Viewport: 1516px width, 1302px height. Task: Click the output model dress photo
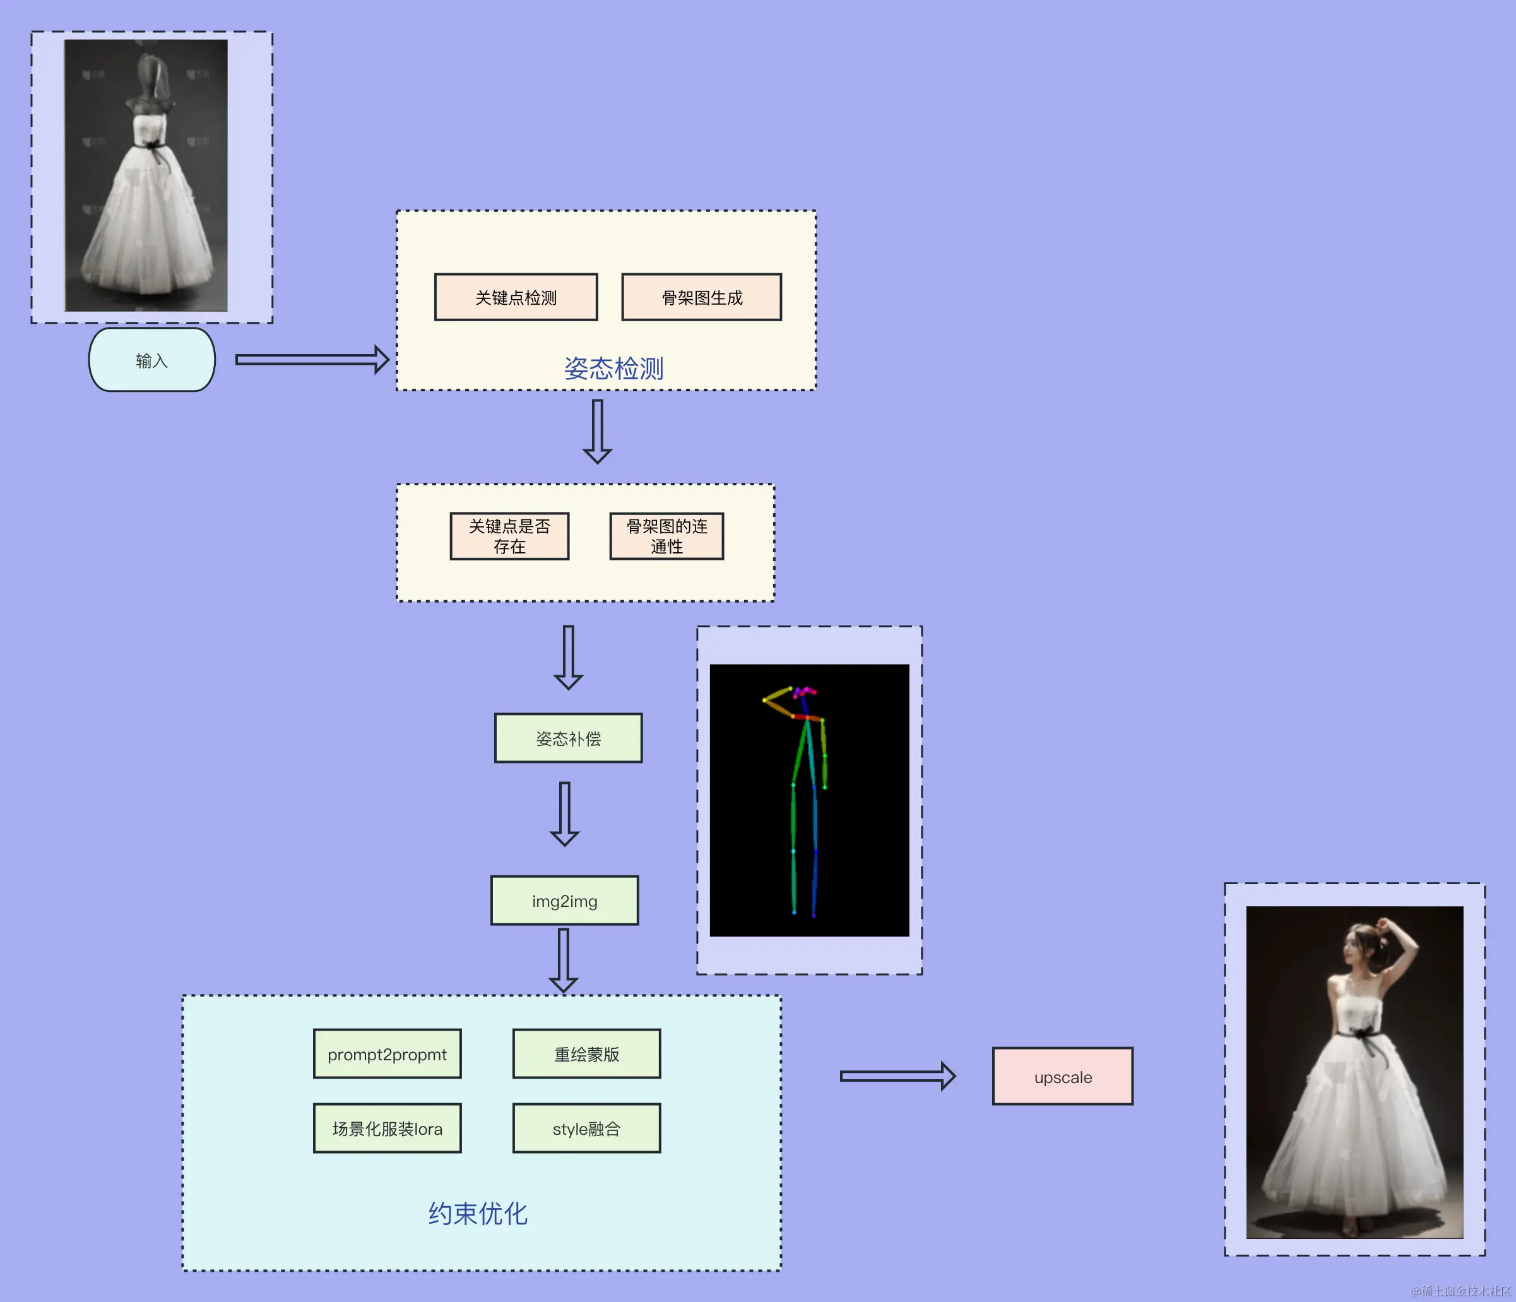coord(1354,1072)
